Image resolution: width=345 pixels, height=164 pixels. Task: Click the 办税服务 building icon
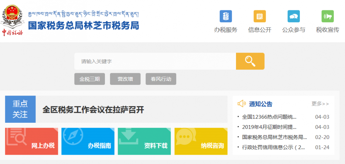226,17
